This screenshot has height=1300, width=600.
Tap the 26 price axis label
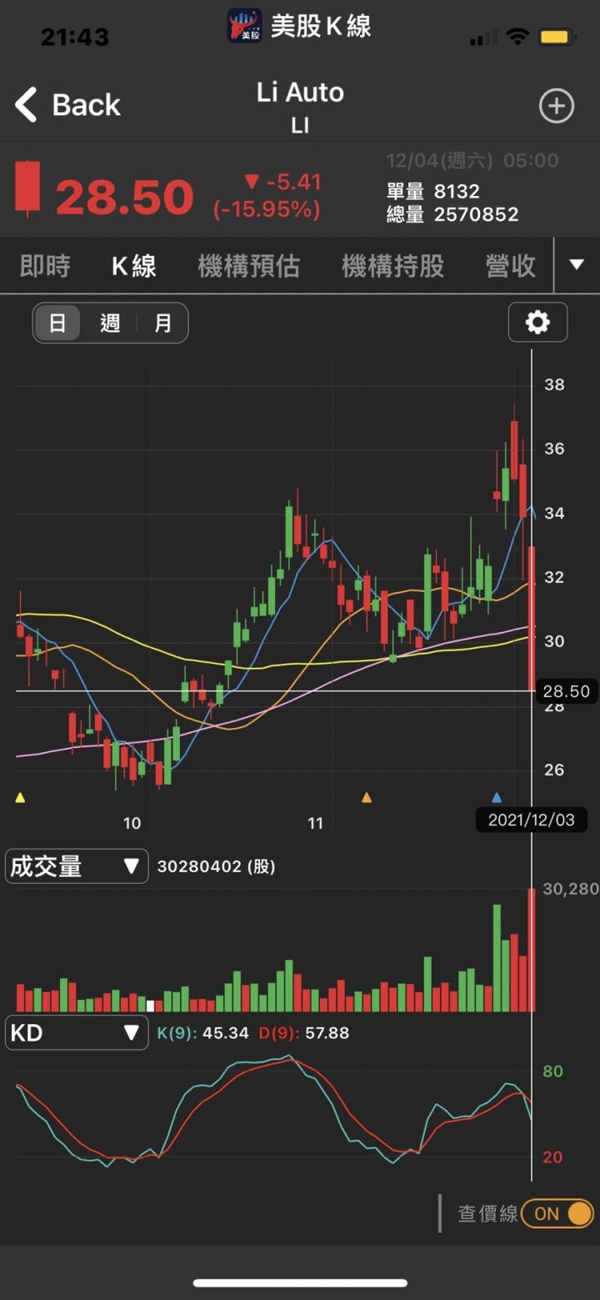point(554,770)
